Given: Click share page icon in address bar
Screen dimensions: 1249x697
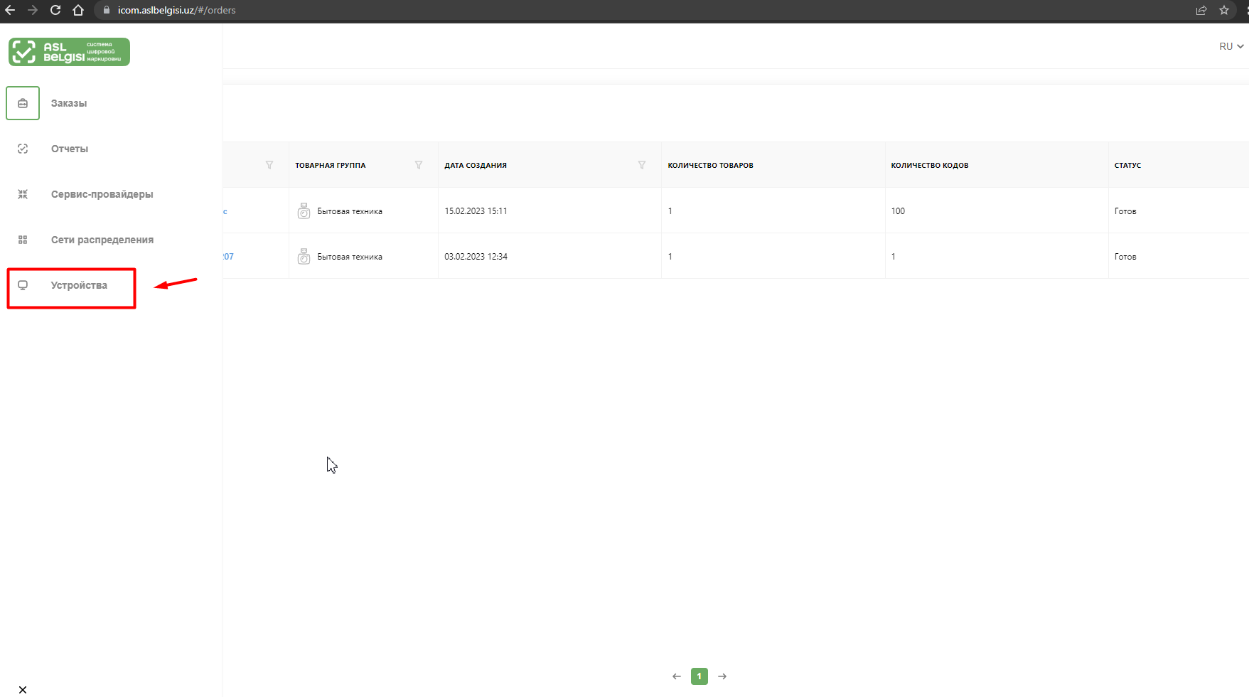Looking at the screenshot, I should tap(1201, 10).
